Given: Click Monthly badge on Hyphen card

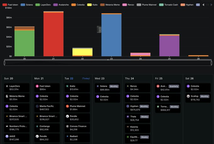Looking at the screenshot, I should coord(144,106).
